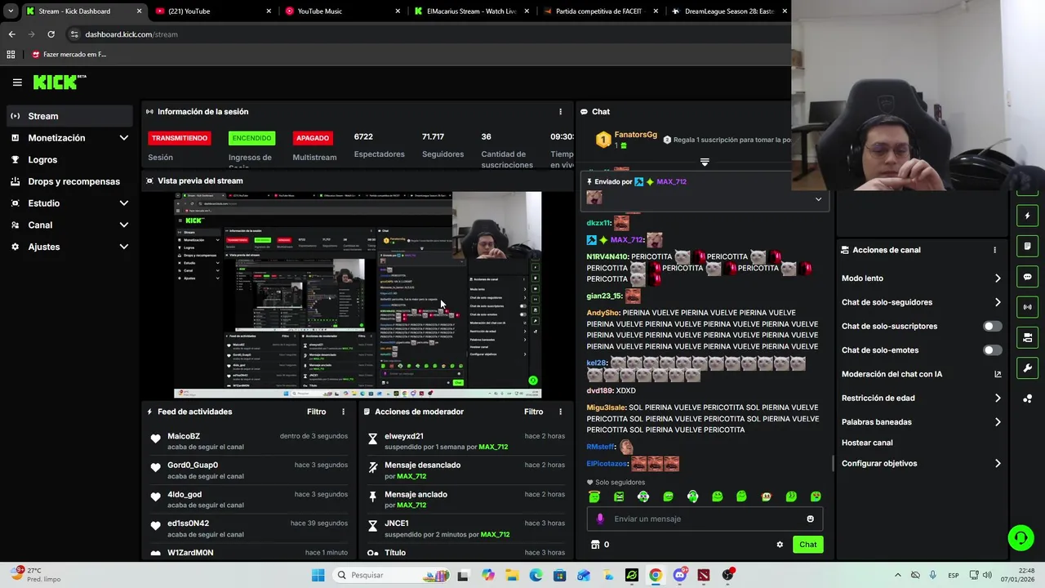Click the emoji picker smiley in message box
This screenshot has height=588, width=1045.
tap(810, 519)
